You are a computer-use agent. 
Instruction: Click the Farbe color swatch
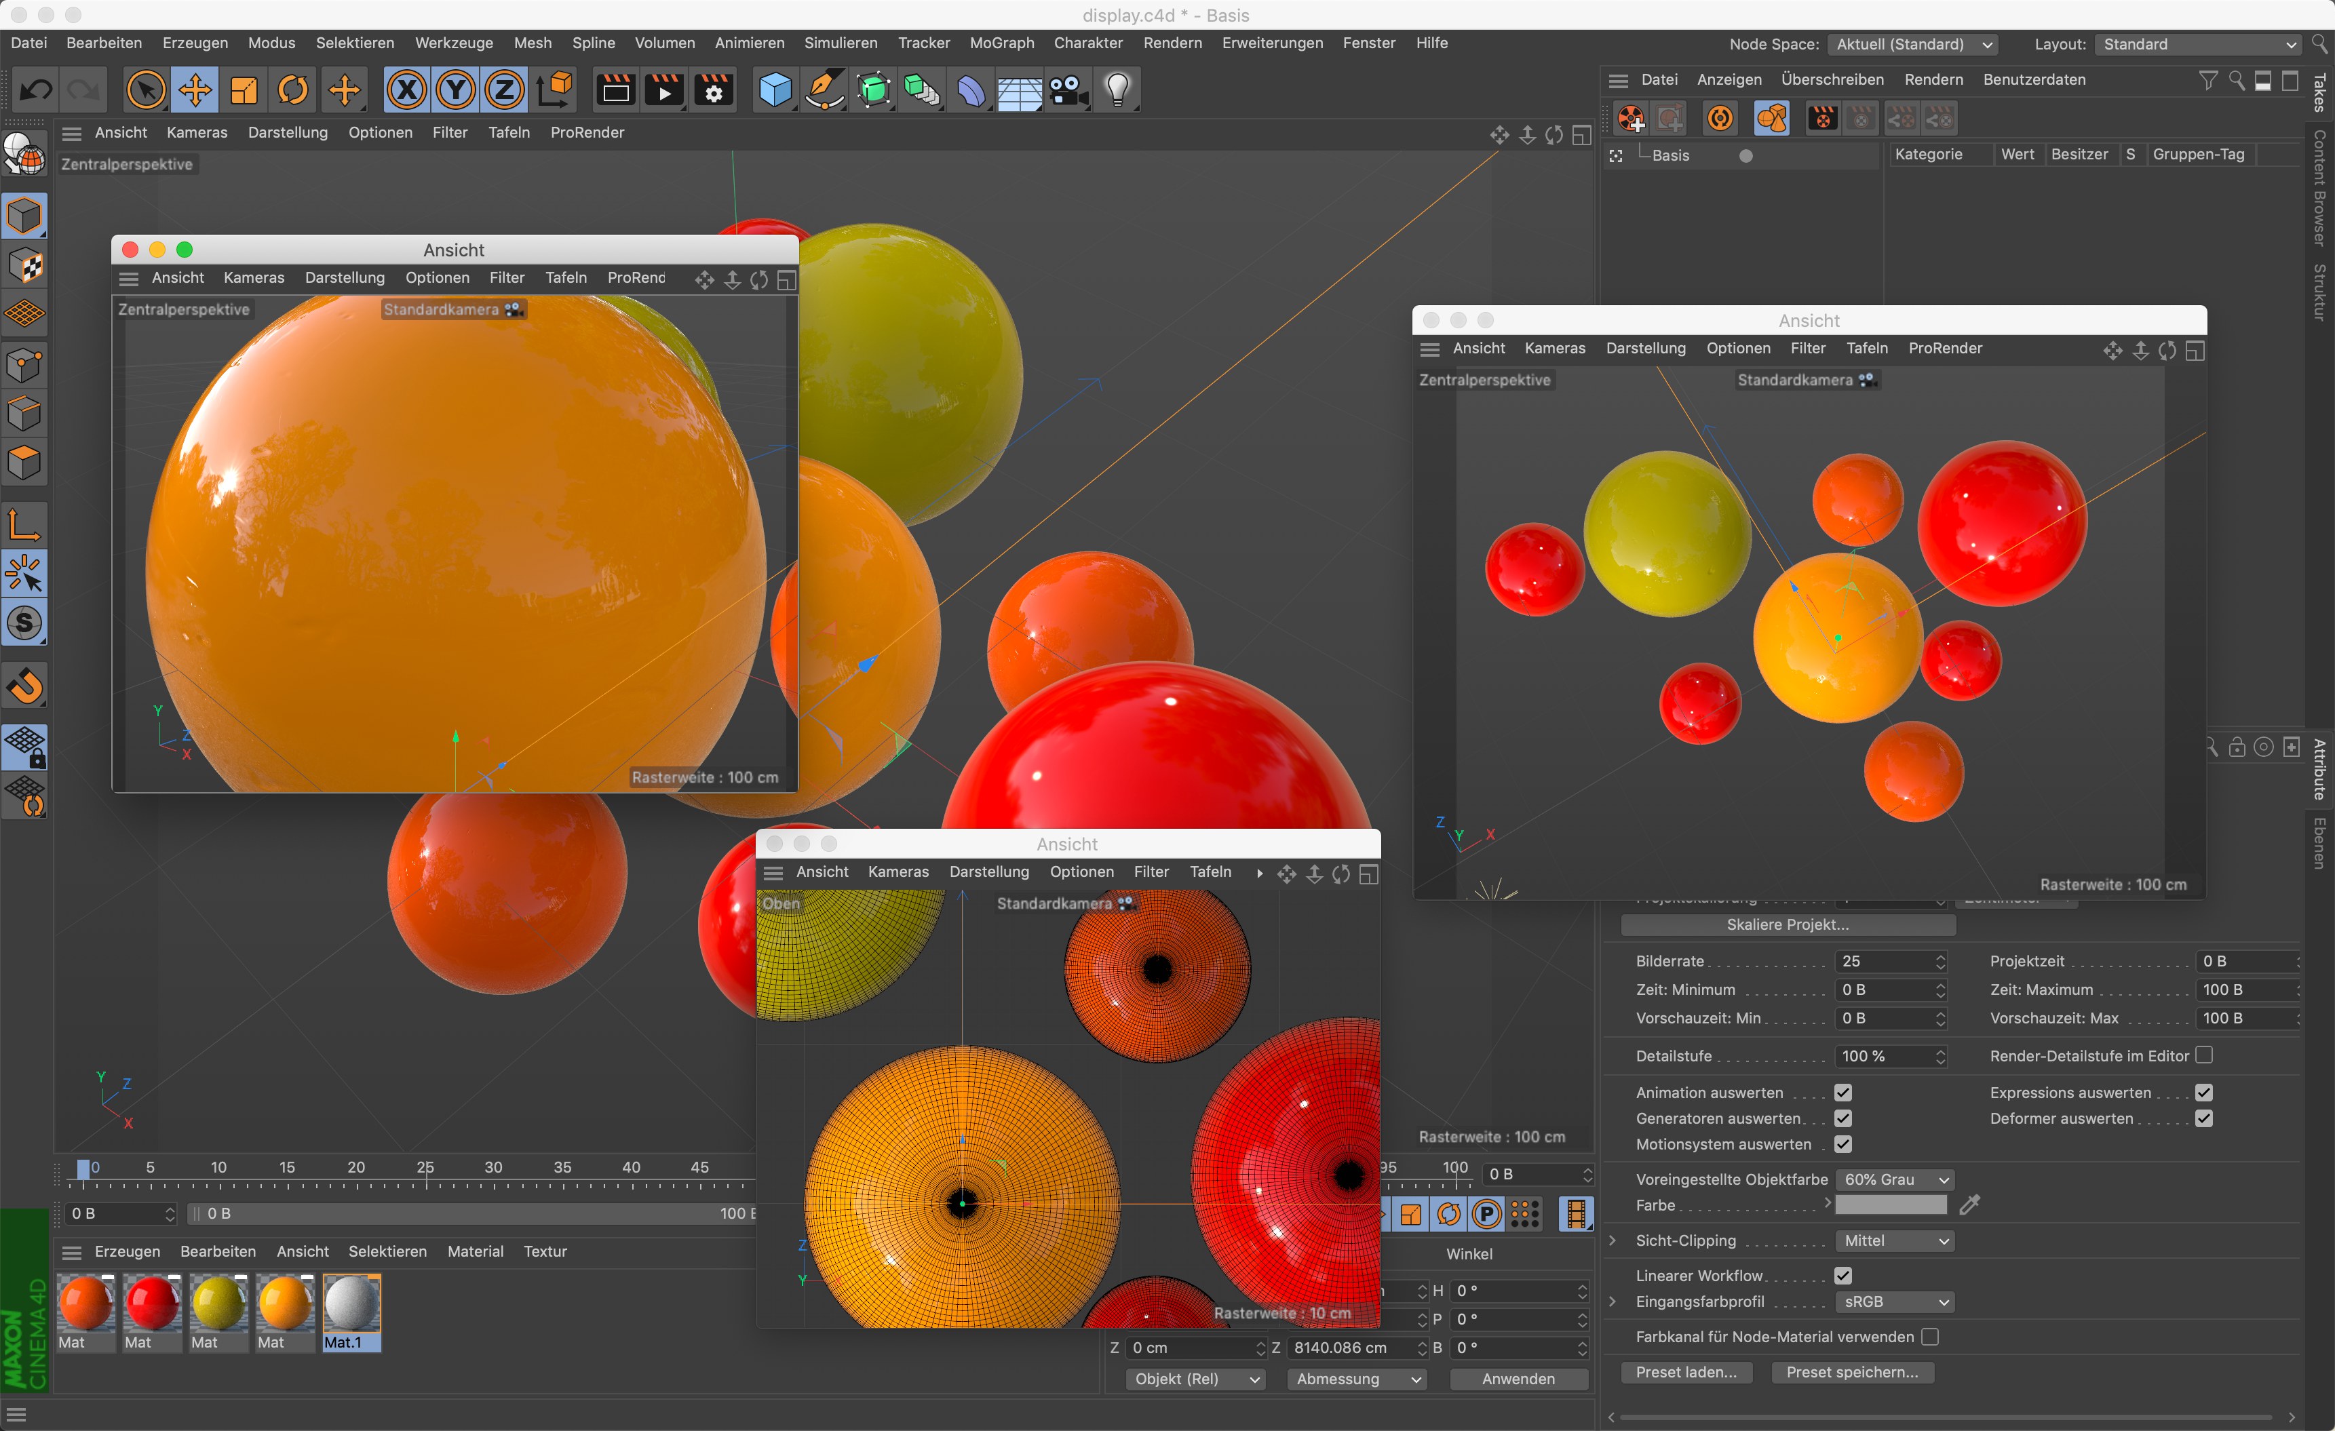[1891, 1205]
